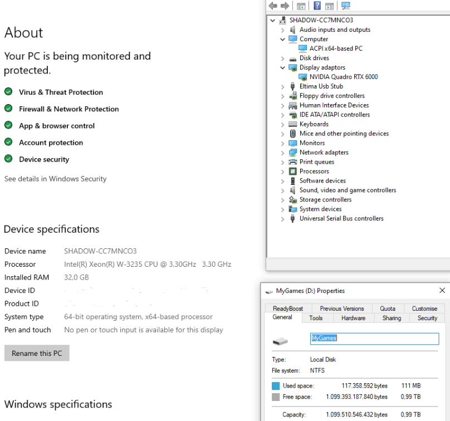This screenshot has height=421, width=450.
Task: Select the Quota tab
Action: [x=388, y=309]
